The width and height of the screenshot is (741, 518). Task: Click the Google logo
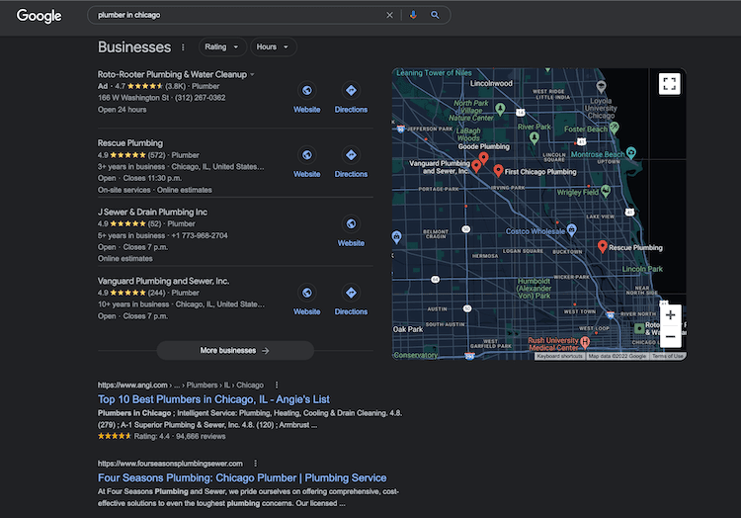39,16
